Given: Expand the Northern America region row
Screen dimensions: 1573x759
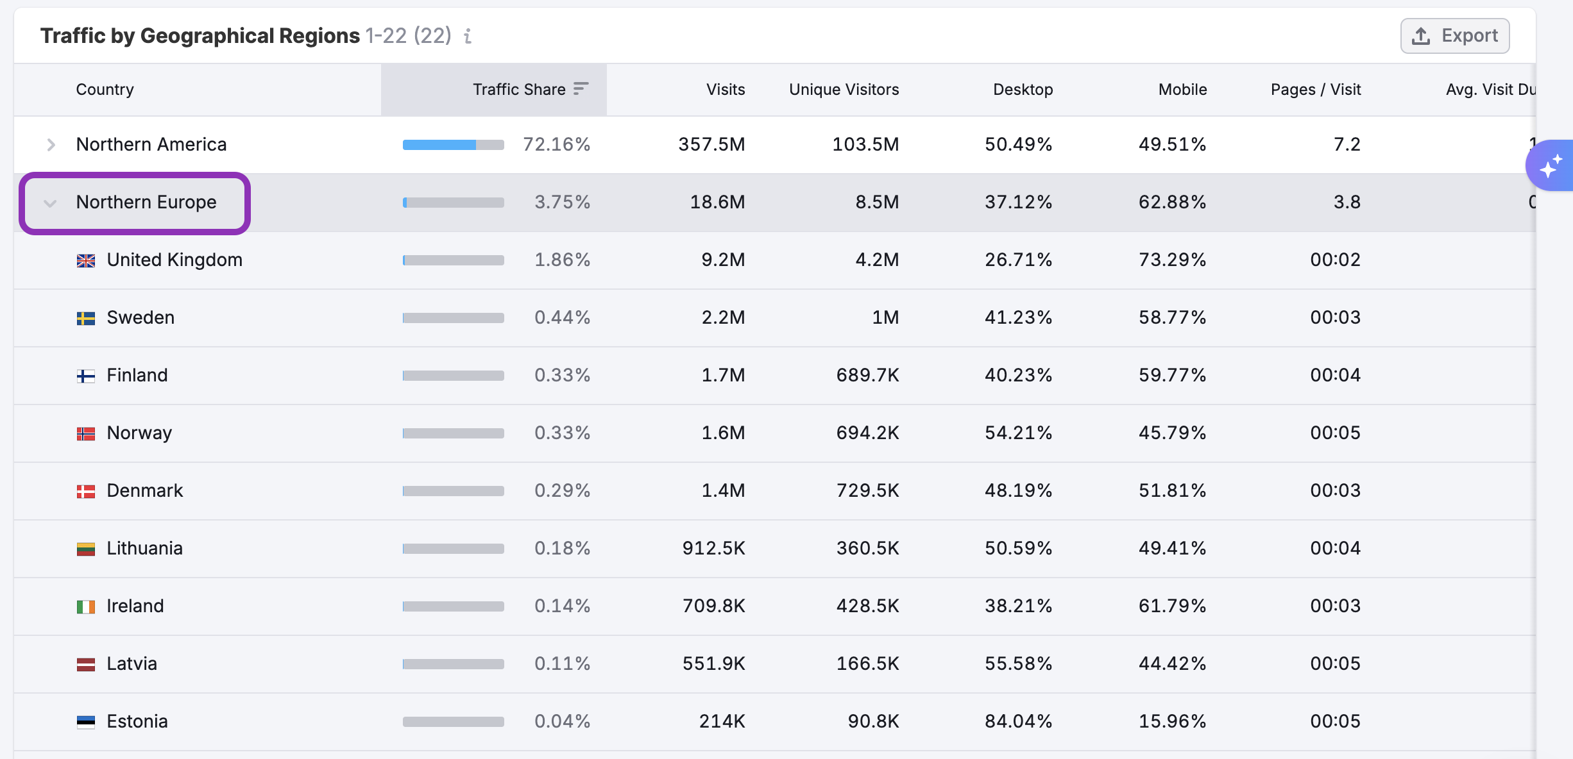Looking at the screenshot, I should [51, 145].
